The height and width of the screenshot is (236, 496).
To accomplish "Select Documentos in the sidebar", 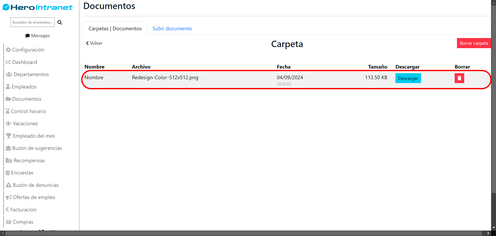I will [27, 99].
